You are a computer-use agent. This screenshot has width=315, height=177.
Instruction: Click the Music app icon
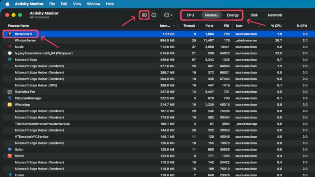pos(9,47)
